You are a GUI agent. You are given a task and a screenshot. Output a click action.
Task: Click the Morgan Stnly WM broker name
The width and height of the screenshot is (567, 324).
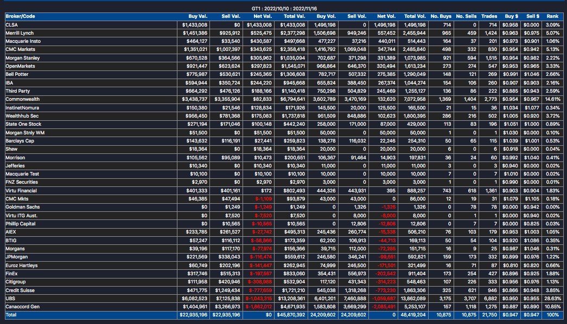click(x=25, y=133)
